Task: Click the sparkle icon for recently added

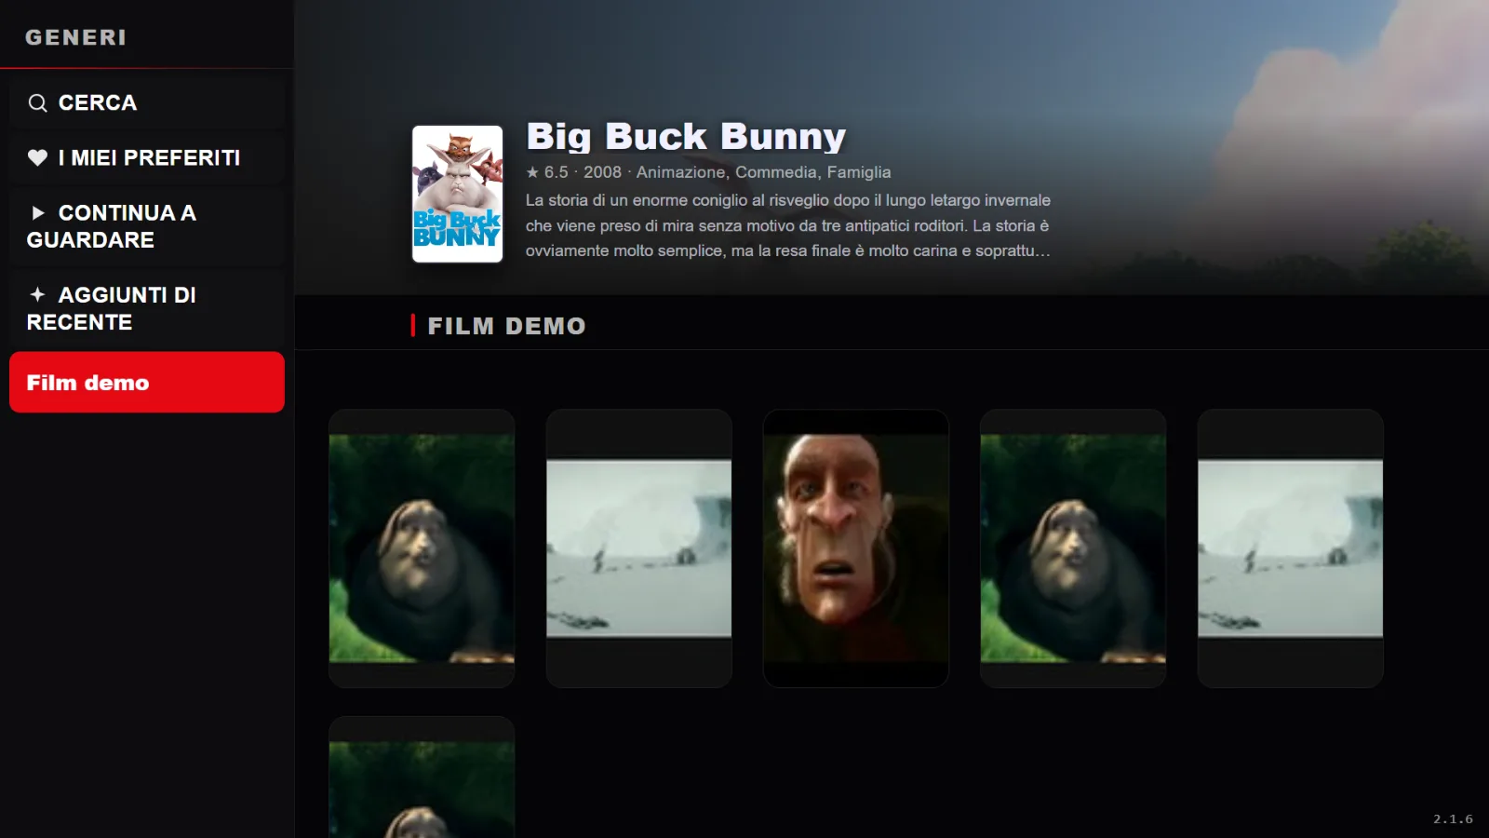Action: tap(37, 294)
